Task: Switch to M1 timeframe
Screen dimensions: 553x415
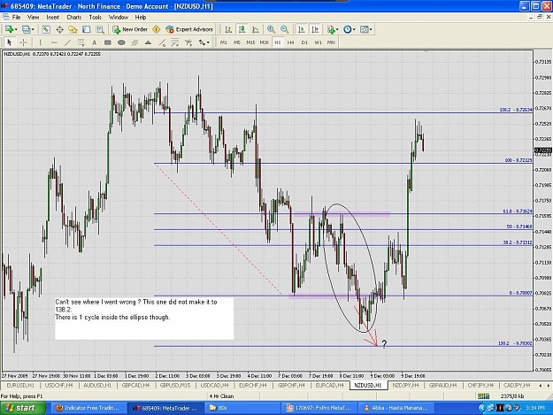Action: coord(223,42)
